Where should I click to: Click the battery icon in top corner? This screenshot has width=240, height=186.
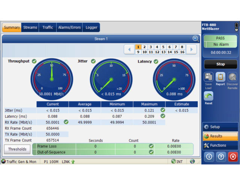click(236, 27)
